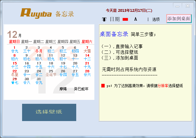The width and height of the screenshot is (196, 138).
Task: Select day 7 大雪 in the calendar
Action: click(87, 49)
